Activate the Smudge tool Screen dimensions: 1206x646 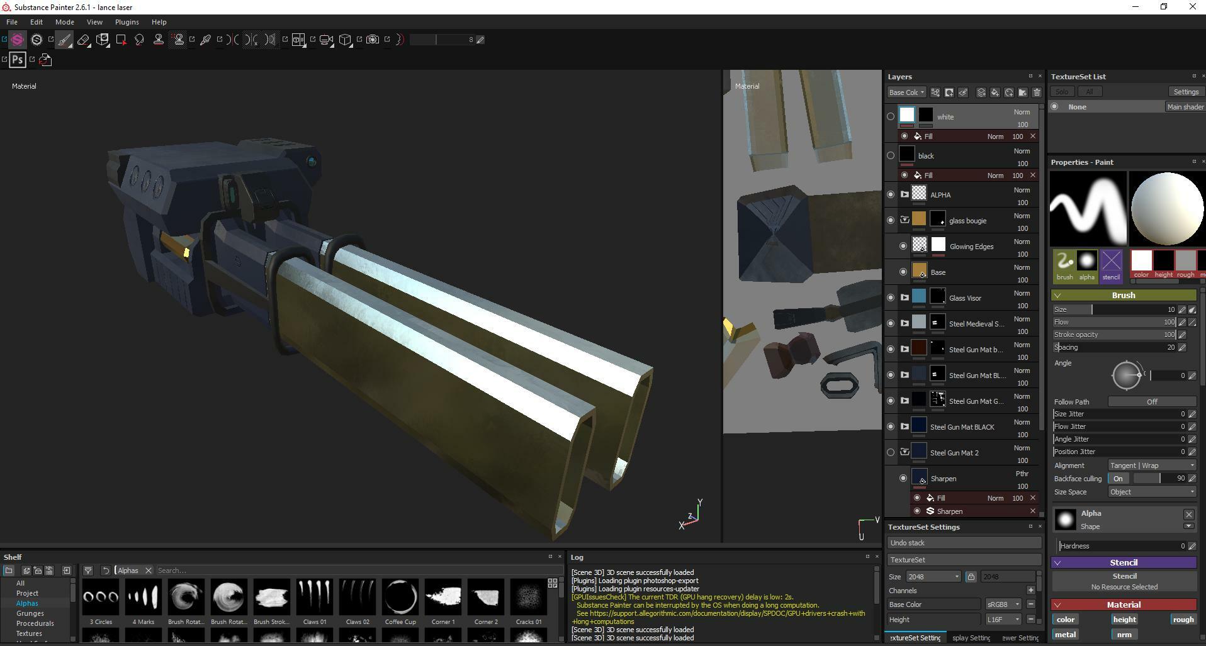tap(139, 40)
